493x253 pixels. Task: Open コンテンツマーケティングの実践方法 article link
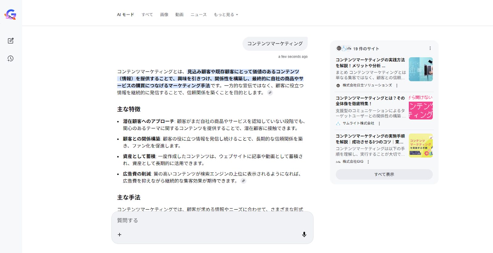click(370, 63)
